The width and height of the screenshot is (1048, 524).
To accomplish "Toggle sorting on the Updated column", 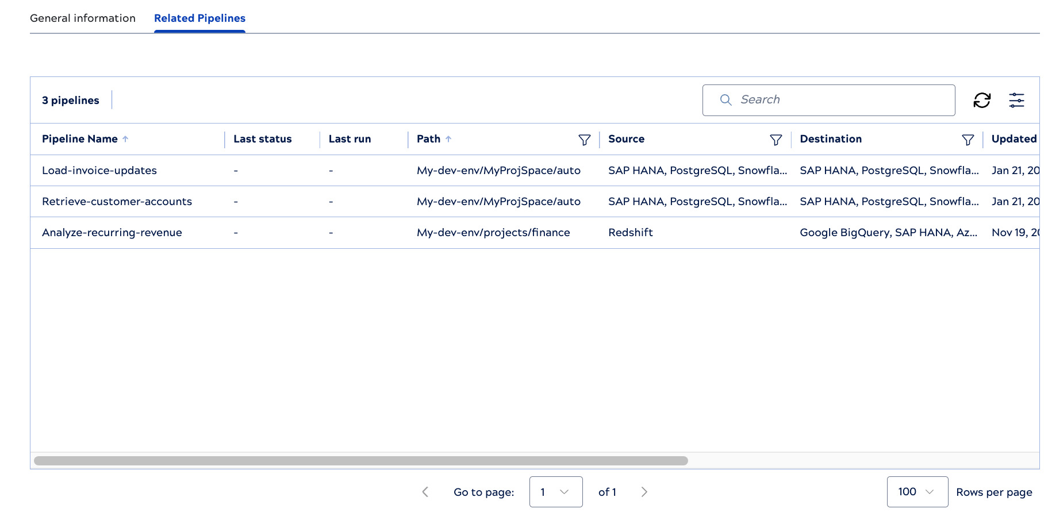I will pyautogui.click(x=1015, y=138).
